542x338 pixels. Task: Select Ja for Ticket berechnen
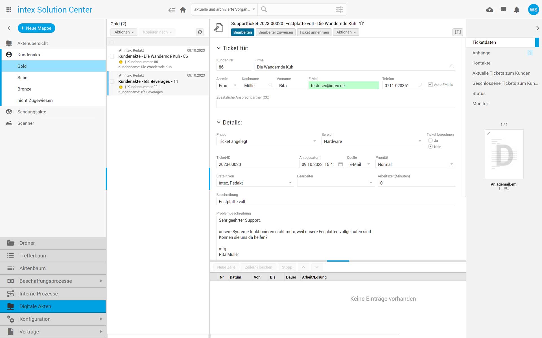pos(430,141)
